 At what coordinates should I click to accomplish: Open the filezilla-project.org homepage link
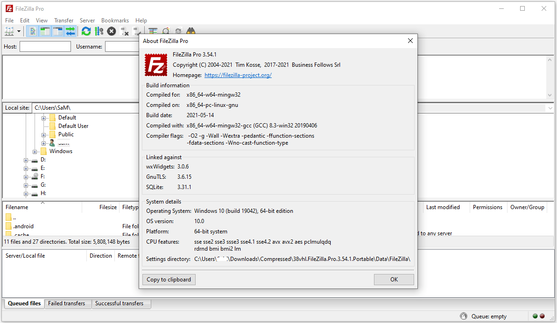pyautogui.click(x=238, y=75)
